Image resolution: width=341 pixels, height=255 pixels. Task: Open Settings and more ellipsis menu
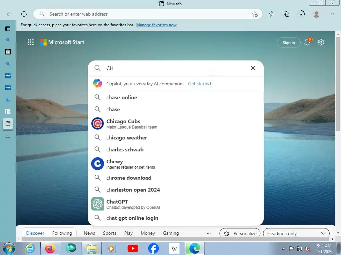pos(331,14)
